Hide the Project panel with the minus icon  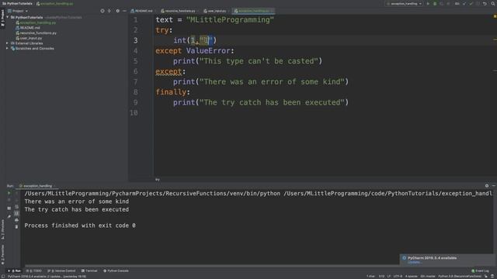124,11
